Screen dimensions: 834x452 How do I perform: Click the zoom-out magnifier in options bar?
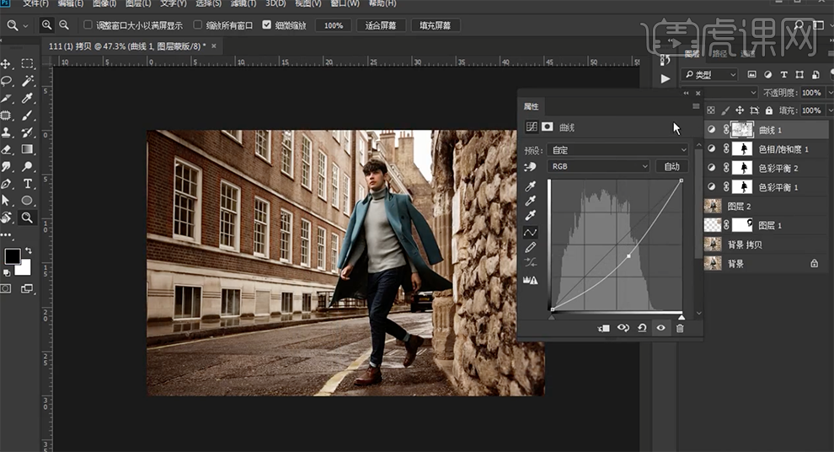pyautogui.click(x=64, y=25)
